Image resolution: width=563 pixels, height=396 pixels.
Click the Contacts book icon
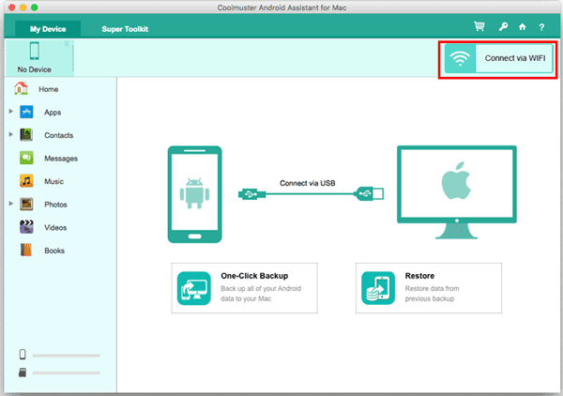26,135
